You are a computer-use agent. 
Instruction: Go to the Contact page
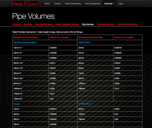[58, 4]
